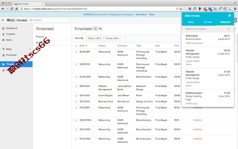
Task: Go back in the browser
Action: pos(3,9)
